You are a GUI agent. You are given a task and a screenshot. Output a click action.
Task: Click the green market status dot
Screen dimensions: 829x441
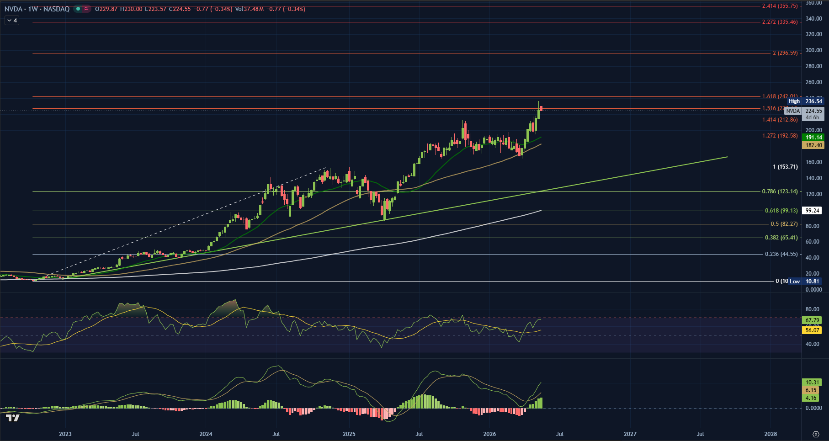point(78,9)
